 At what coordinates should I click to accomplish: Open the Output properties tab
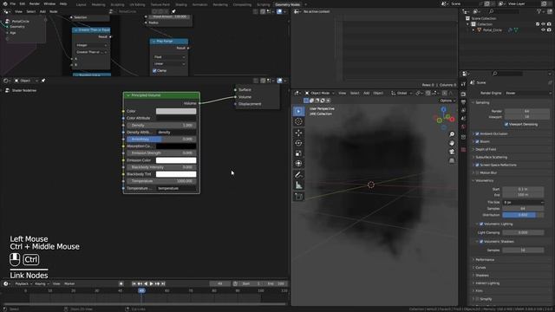click(463, 102)
